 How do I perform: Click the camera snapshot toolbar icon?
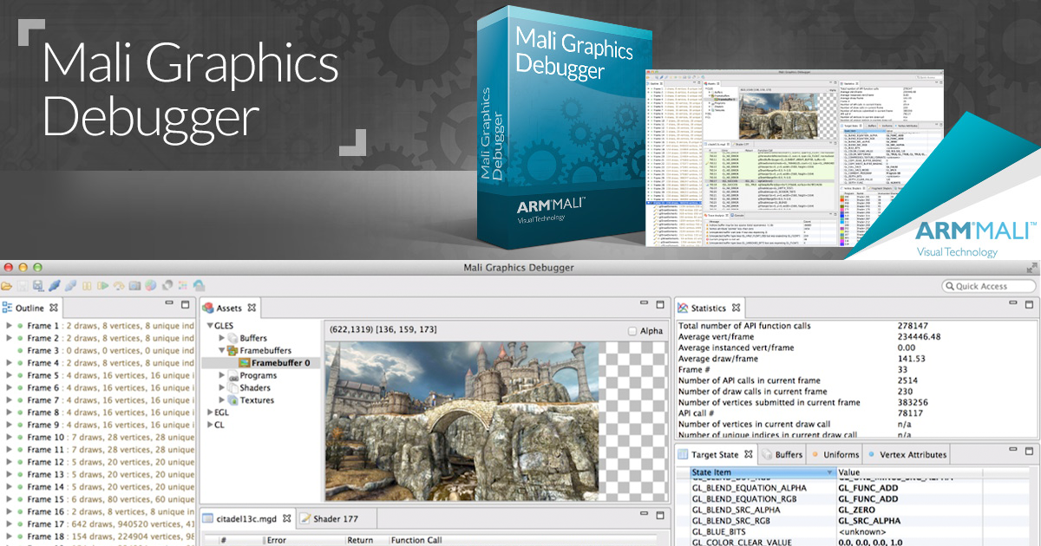click(x=136, y=286)
